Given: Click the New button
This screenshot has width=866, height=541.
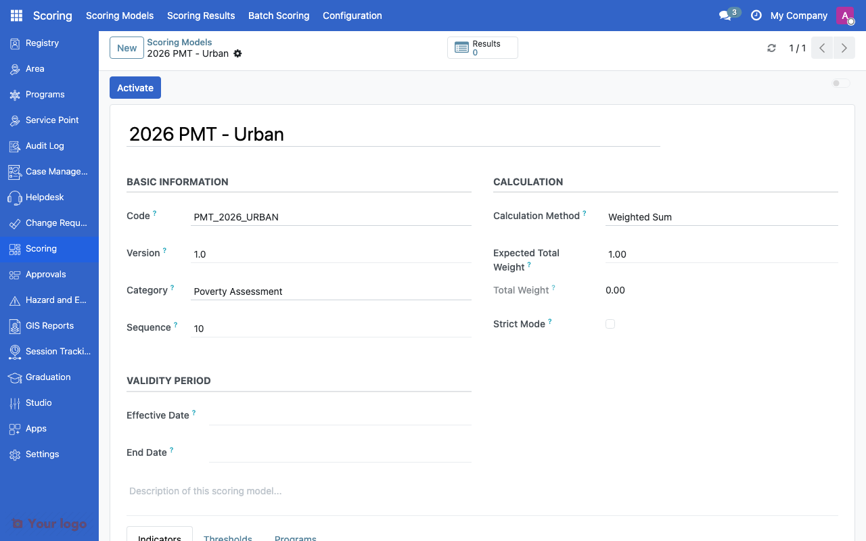Looking at the screenshot, I should coord(127,48).
